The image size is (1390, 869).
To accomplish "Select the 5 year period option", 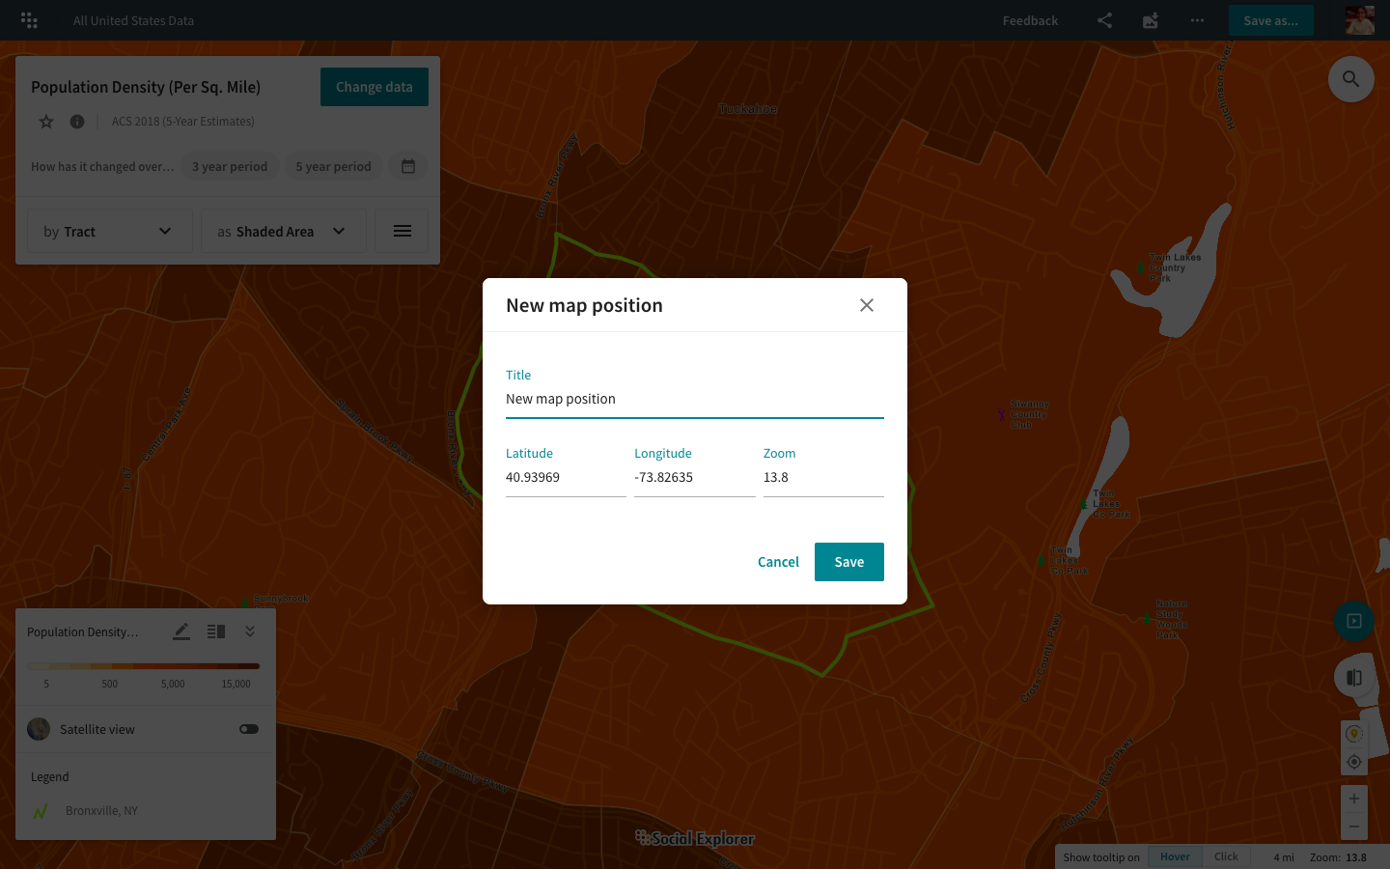I will point(333,166).
